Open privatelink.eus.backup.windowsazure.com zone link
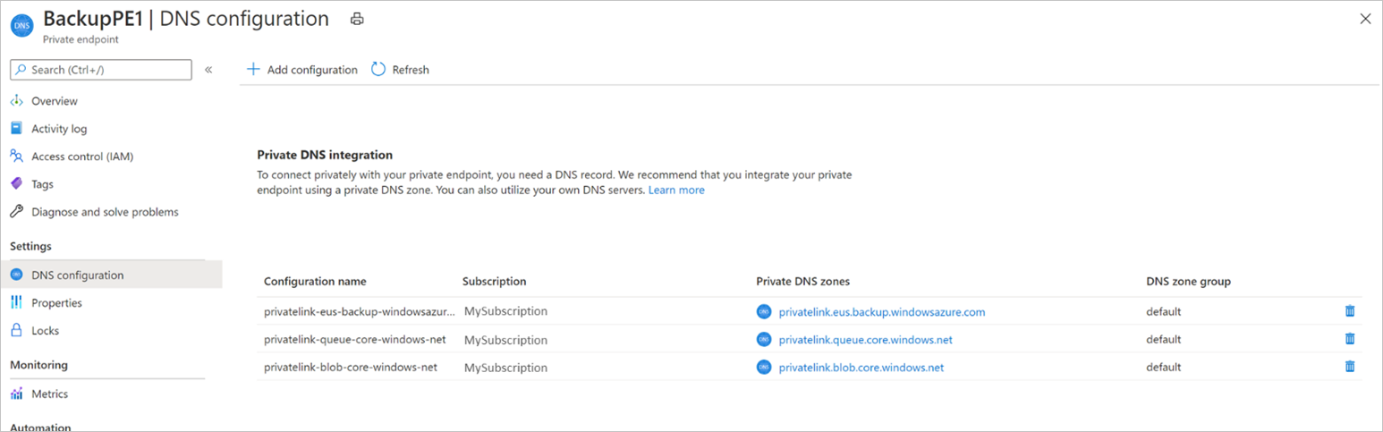The image size is (1383, 432). (x=882, y=312)
